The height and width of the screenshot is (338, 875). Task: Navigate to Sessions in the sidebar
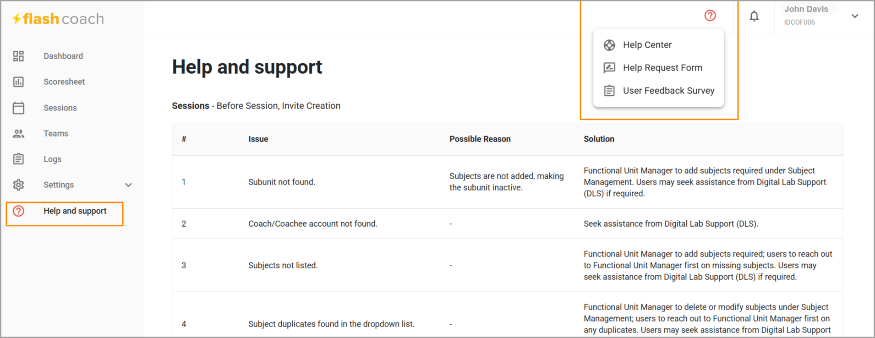60,108
